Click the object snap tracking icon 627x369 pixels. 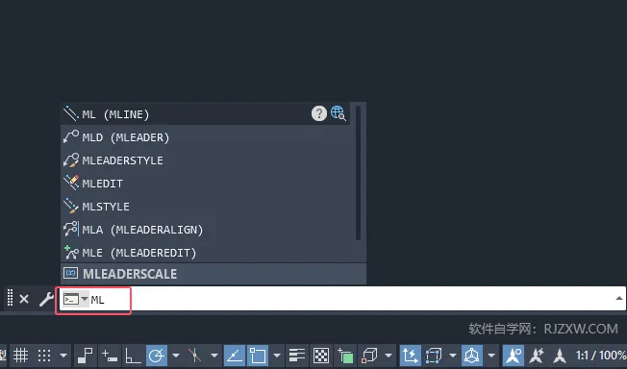point(235,355)
